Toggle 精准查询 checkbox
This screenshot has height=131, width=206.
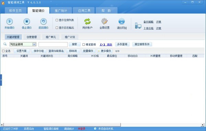point(83,45)
